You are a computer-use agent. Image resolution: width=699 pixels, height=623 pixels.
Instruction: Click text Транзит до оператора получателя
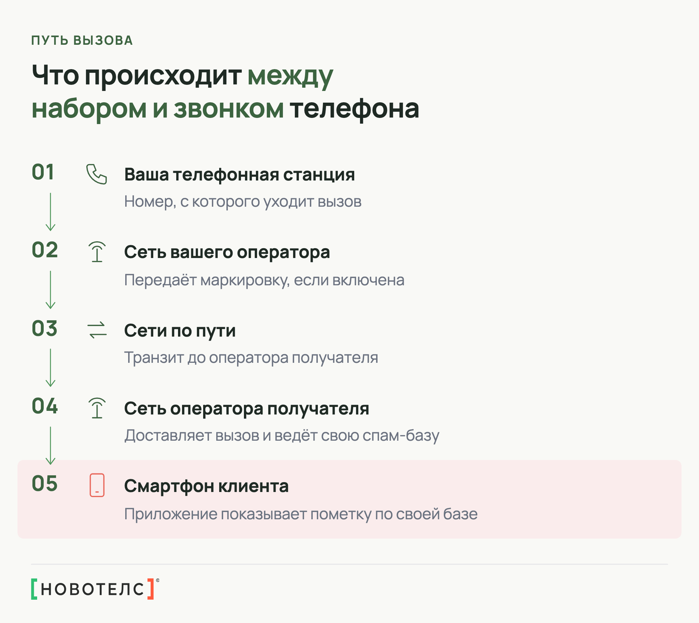[251, 358]
